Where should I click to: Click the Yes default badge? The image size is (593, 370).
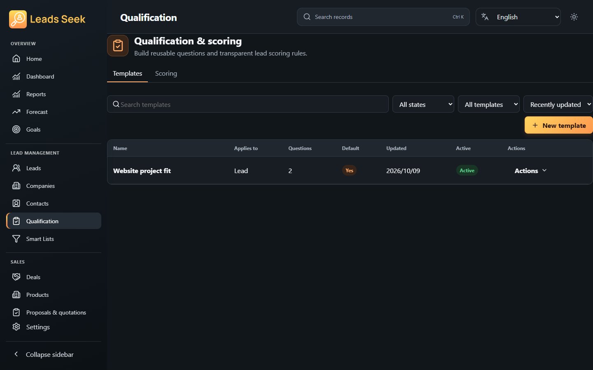pos(349,171)
